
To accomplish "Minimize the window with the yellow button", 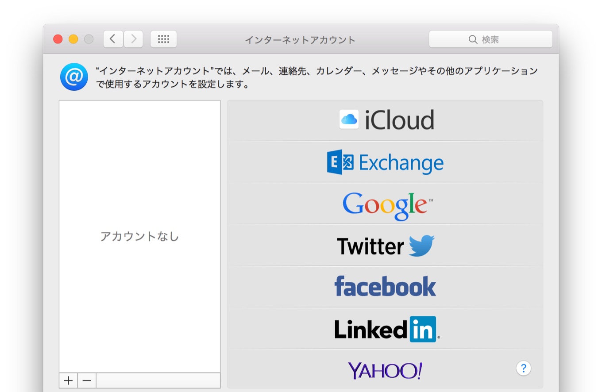I will coord(73,39).
